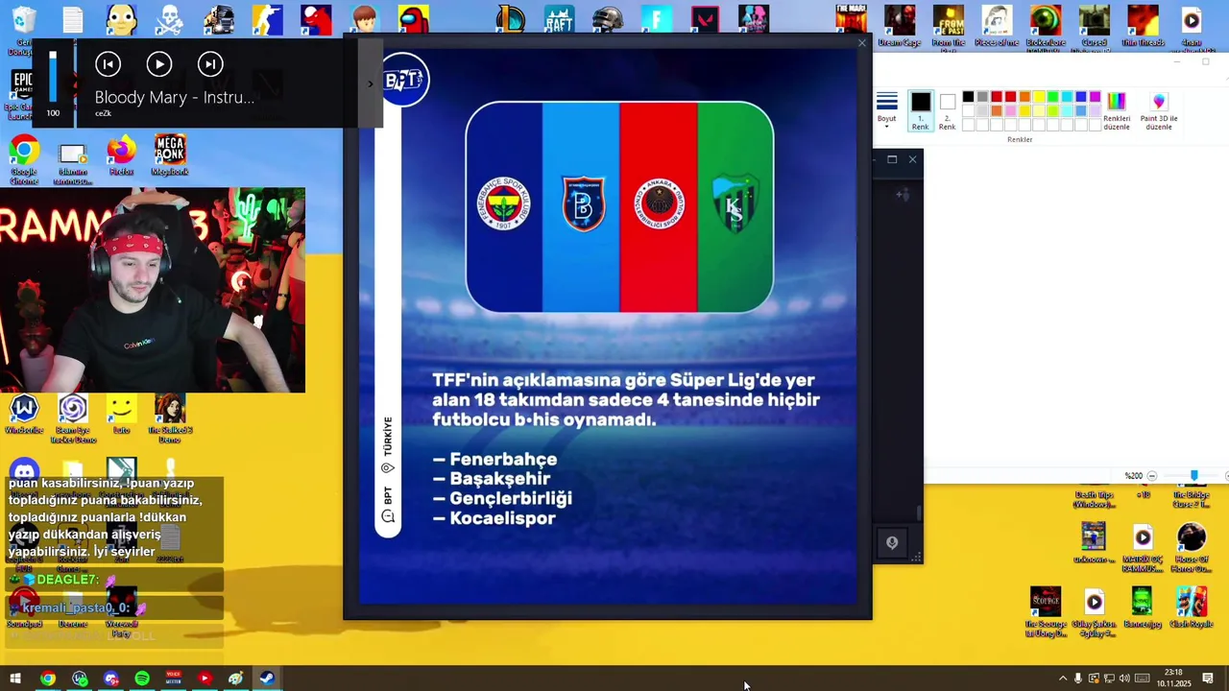Image resolution: width=1229 pixels, height=691 pixels.
Task: Open the MegaBonk game shortcut
Action: (170, 155)
